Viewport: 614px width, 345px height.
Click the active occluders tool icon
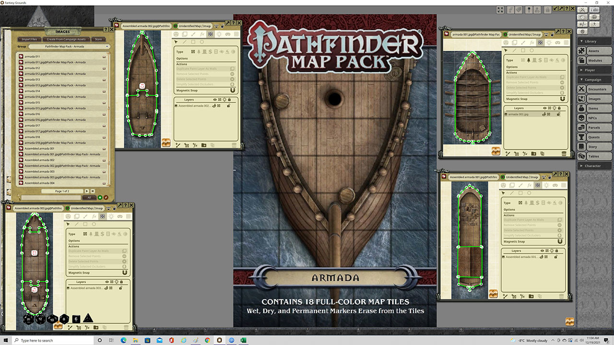[211, 34]
